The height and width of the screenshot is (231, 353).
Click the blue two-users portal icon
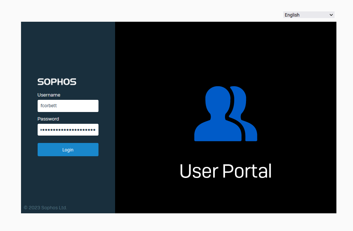click(x=226, y=113)
